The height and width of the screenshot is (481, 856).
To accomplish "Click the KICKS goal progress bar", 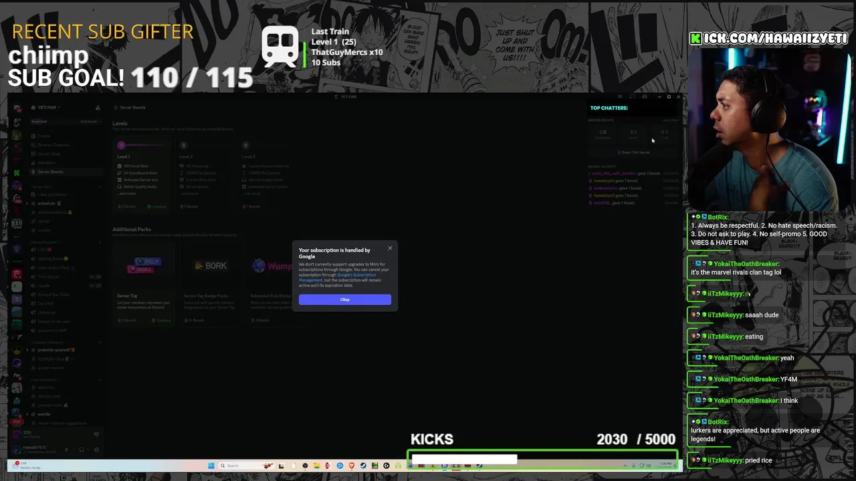I will pos(542,460).
